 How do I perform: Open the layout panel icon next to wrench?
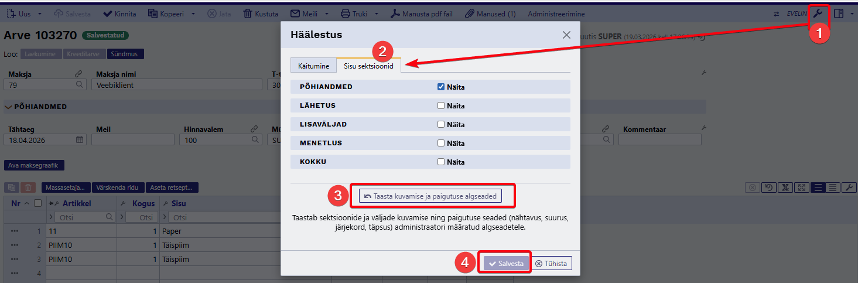839,13
